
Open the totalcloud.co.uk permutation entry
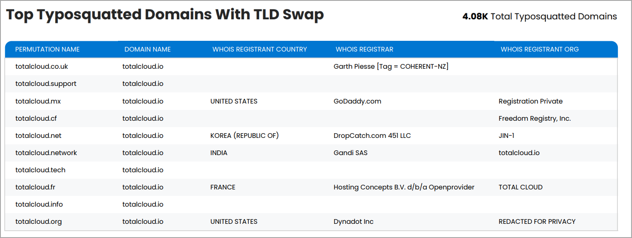[x=42, y=67]
